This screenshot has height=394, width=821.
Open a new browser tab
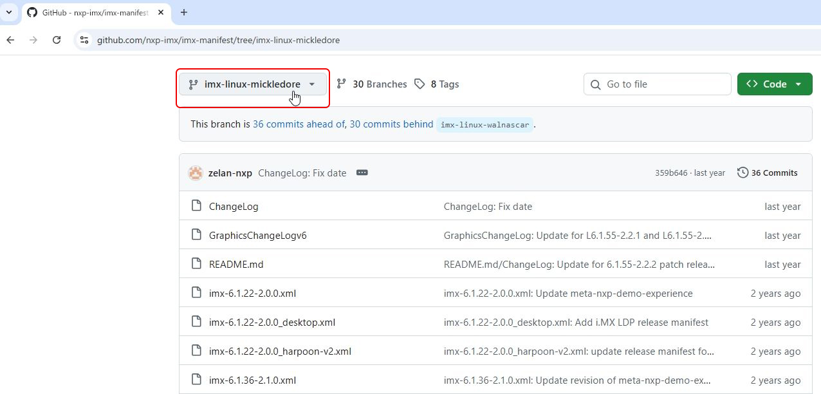tap(184, 12)
